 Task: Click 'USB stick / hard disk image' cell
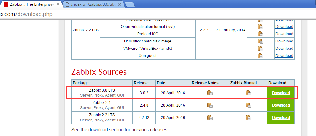(148, 41)
